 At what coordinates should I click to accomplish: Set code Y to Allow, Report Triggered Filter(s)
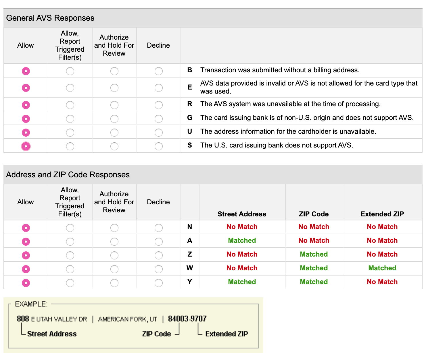coord(70,283)
